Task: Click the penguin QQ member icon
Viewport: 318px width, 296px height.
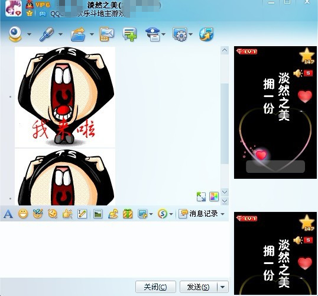Action: pyautogui.click(x=30, y=5)
